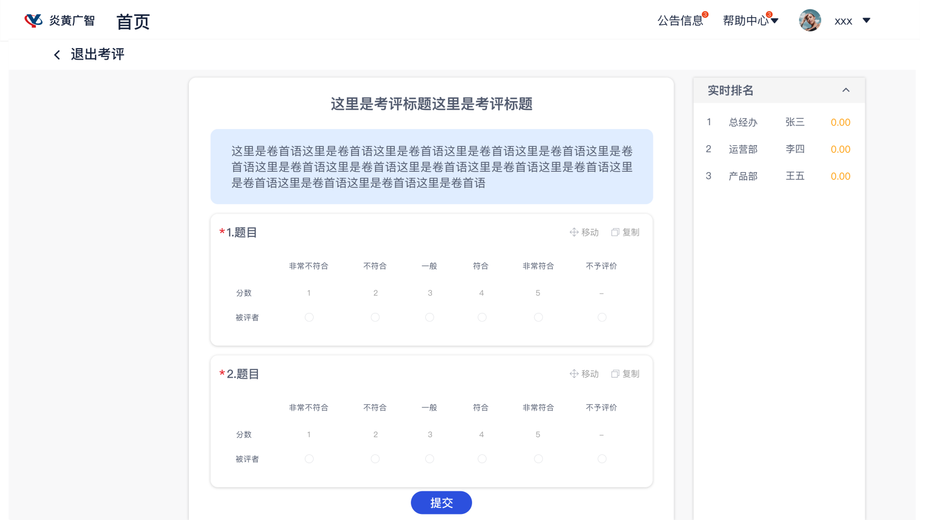The image size is (925, 520).
Task: Click the back arrow beside 退出考评
Action: coord(57,55)
